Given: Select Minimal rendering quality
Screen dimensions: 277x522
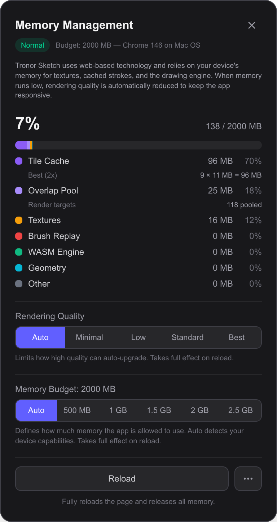Looking at the screenshot, I should (x=89, y=337).
